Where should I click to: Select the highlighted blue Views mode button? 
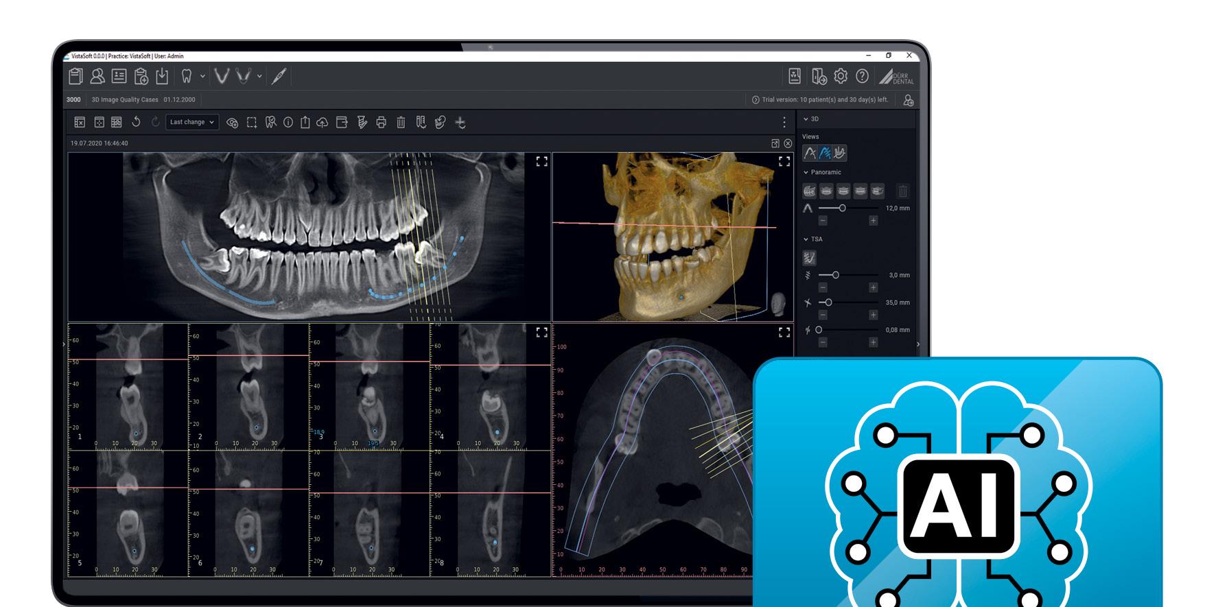click(x=825, y=153)
